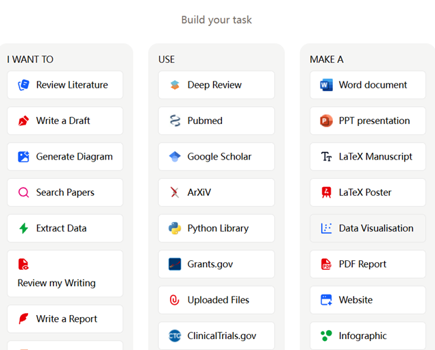Click the PPT presentation icon

326,121
